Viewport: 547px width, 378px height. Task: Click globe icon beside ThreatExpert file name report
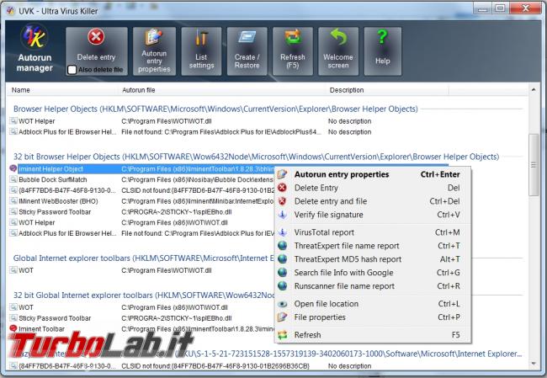[x=282, y=246]
